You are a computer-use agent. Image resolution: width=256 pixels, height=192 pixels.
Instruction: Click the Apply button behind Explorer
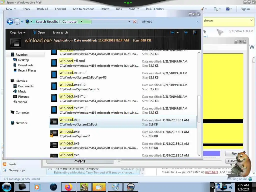80,161
